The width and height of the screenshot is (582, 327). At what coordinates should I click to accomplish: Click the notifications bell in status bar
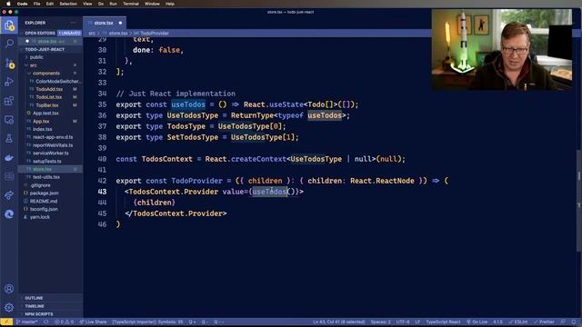pos(574,322)
